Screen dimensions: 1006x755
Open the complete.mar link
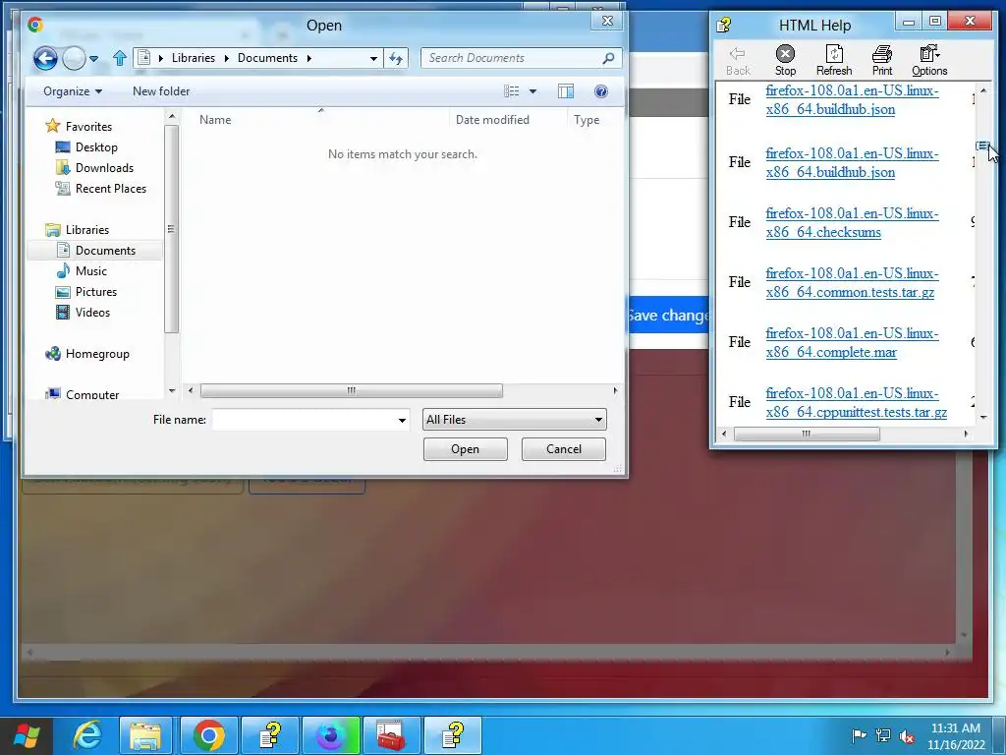852,343
